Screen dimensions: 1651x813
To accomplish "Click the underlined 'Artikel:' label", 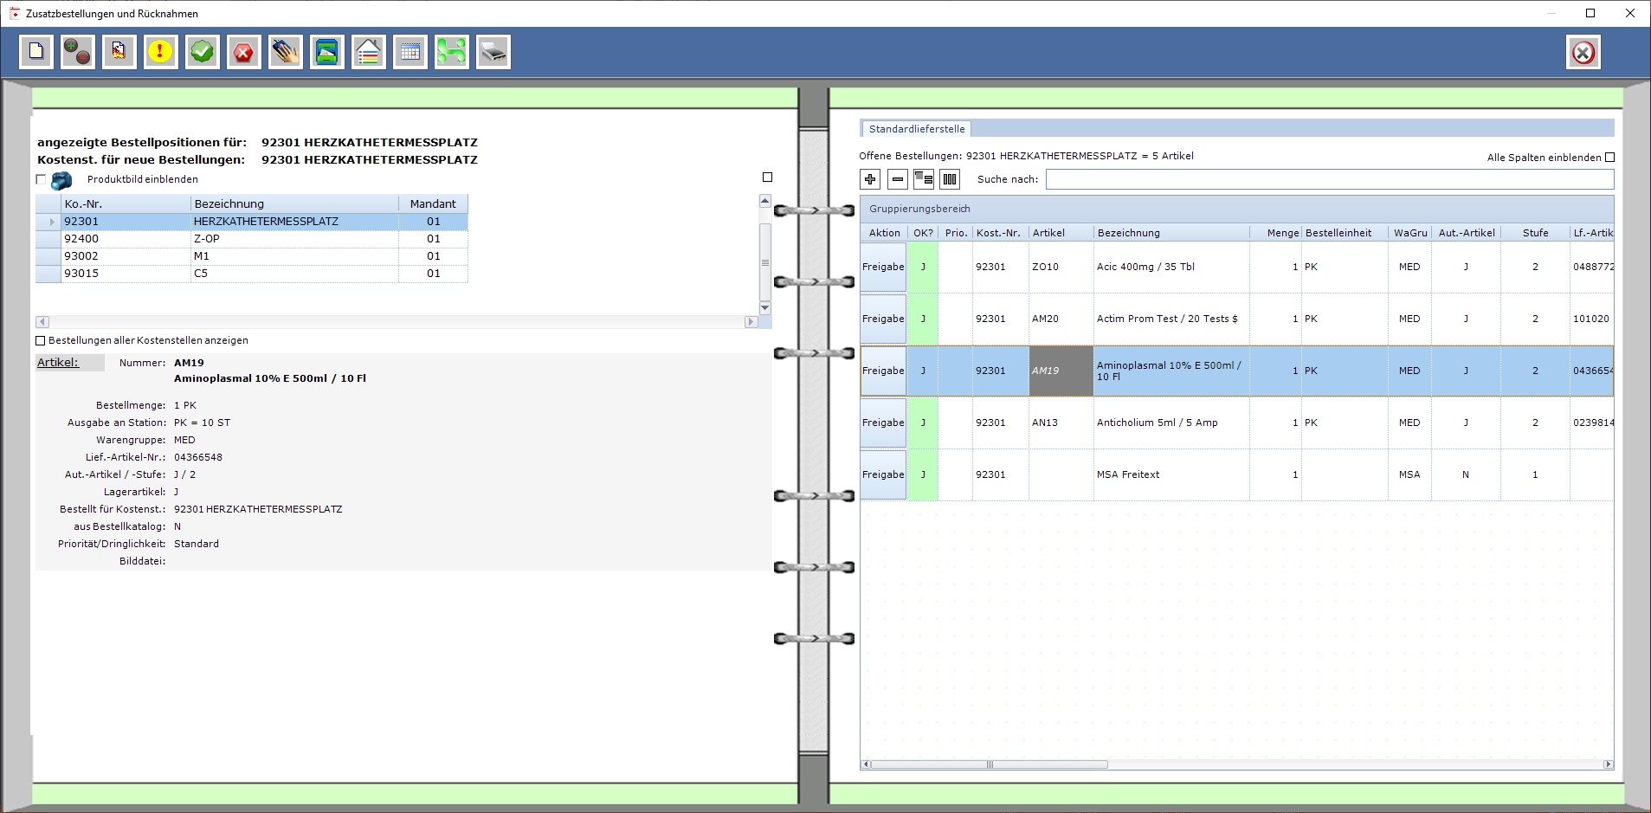I will 58,363.
